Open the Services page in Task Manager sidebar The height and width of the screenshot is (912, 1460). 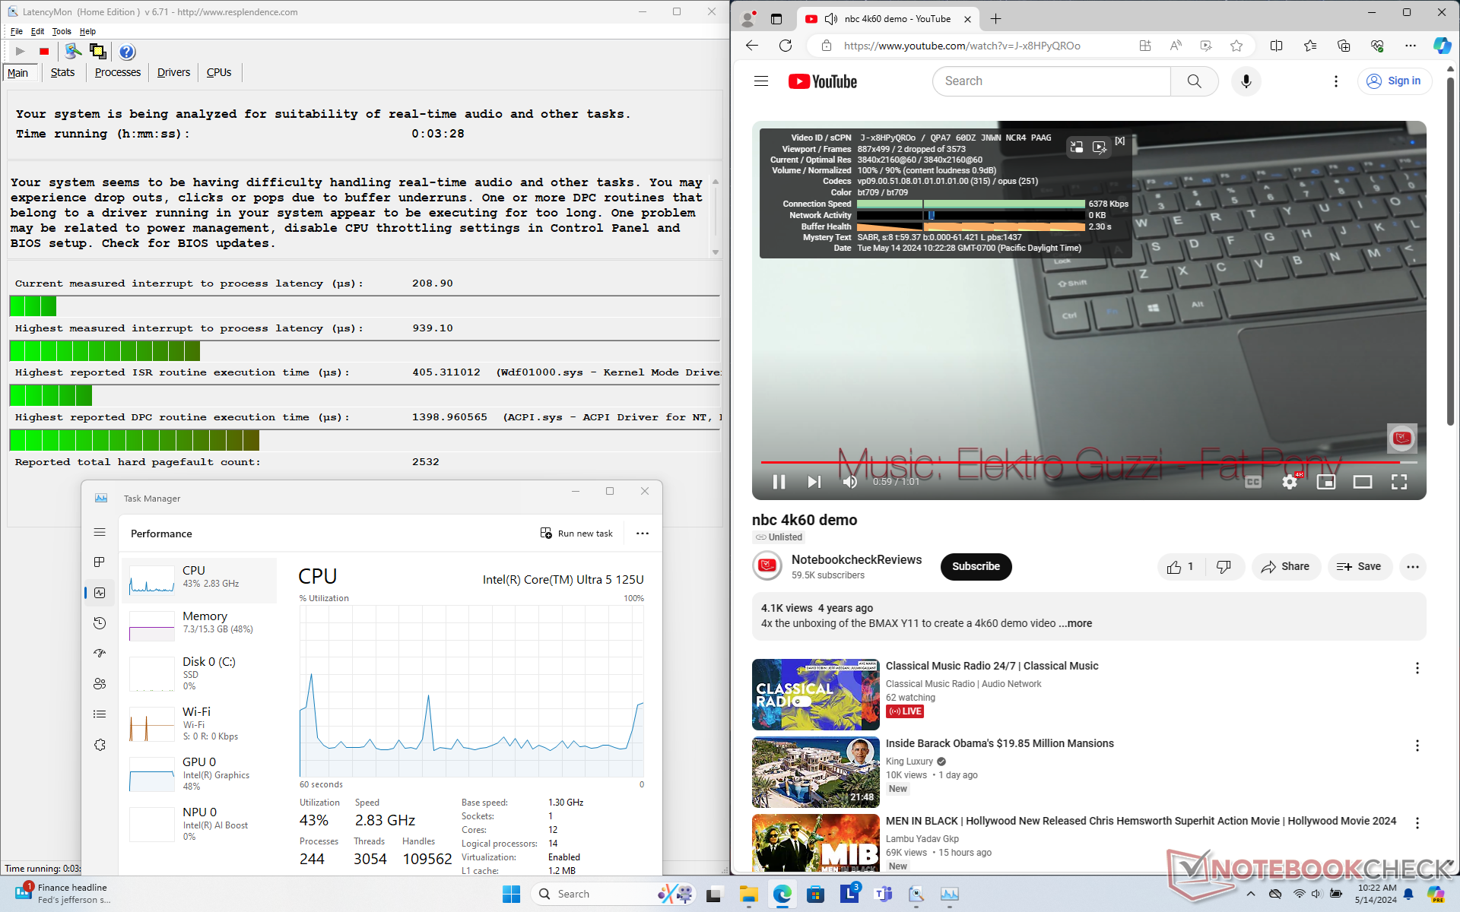point(100,745)
